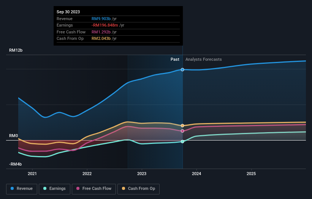Click the pink Free Cash Flow legend dot

(x=78, y=188)
